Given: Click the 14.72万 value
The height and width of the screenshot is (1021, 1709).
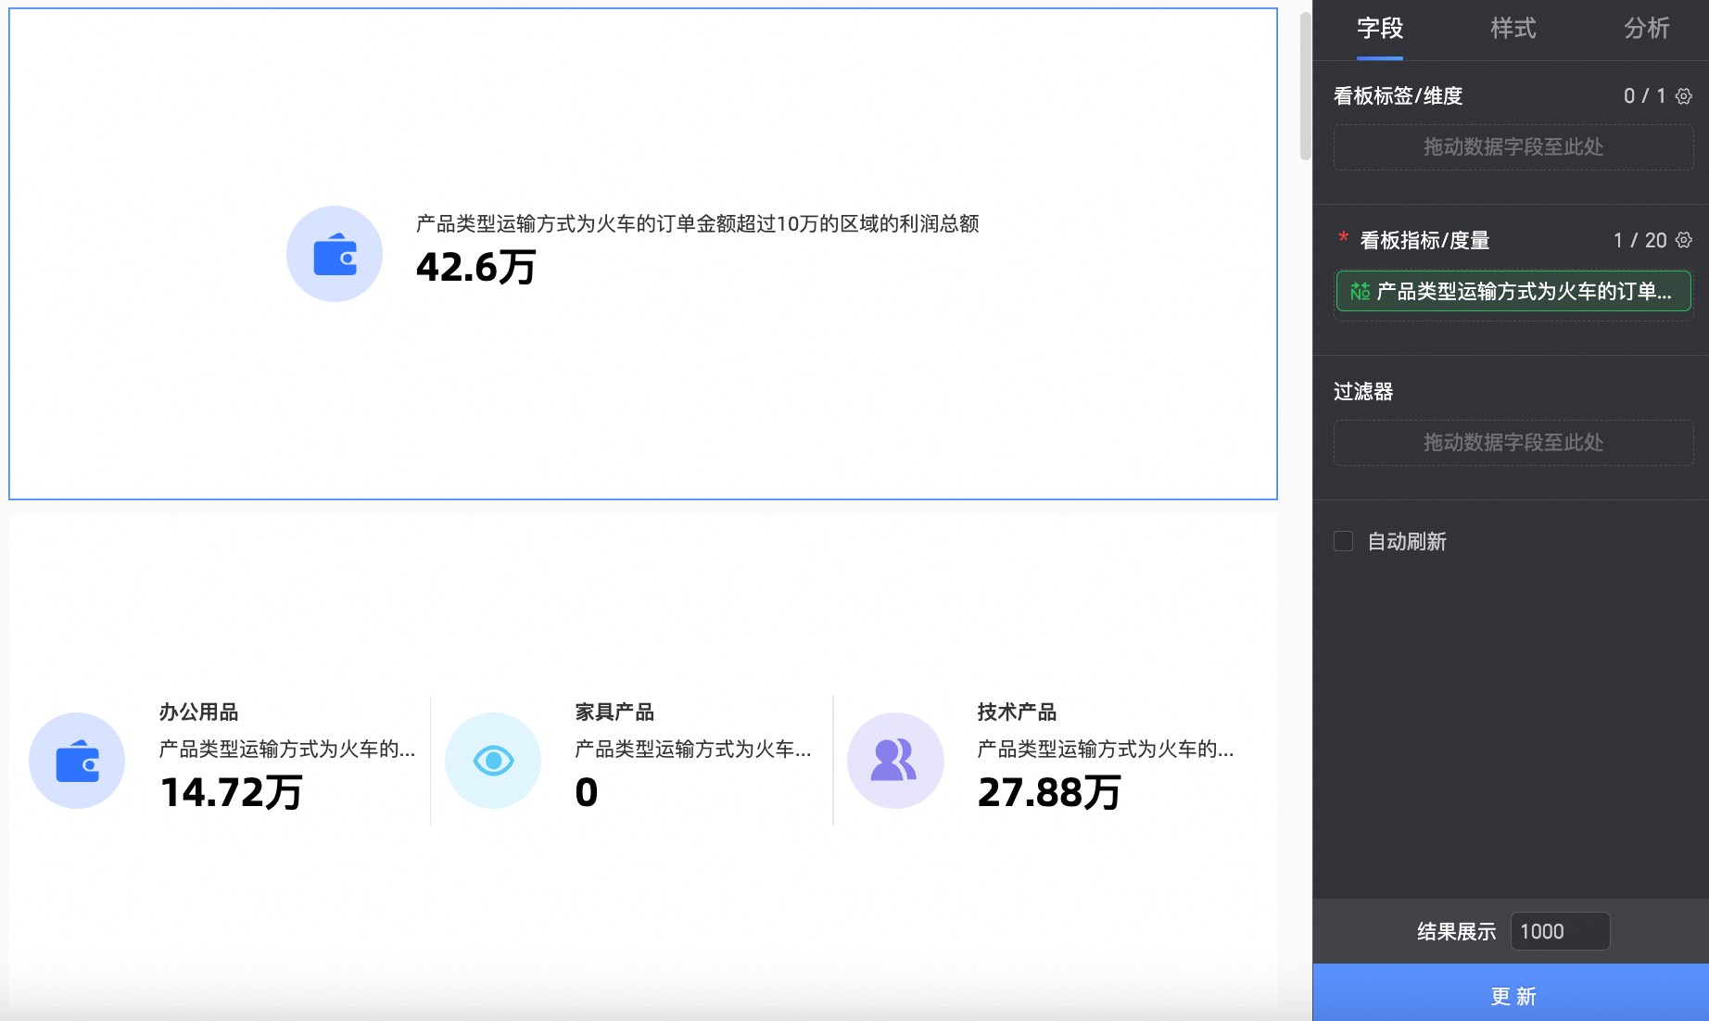Looking at the screenshot, I should tap(232, 793).
